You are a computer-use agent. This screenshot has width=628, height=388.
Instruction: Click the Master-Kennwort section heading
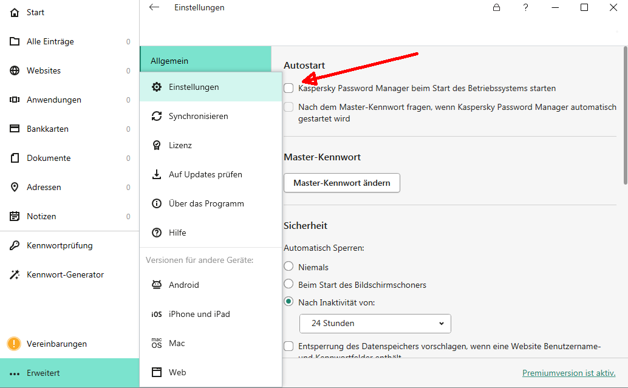click(322, 157)
